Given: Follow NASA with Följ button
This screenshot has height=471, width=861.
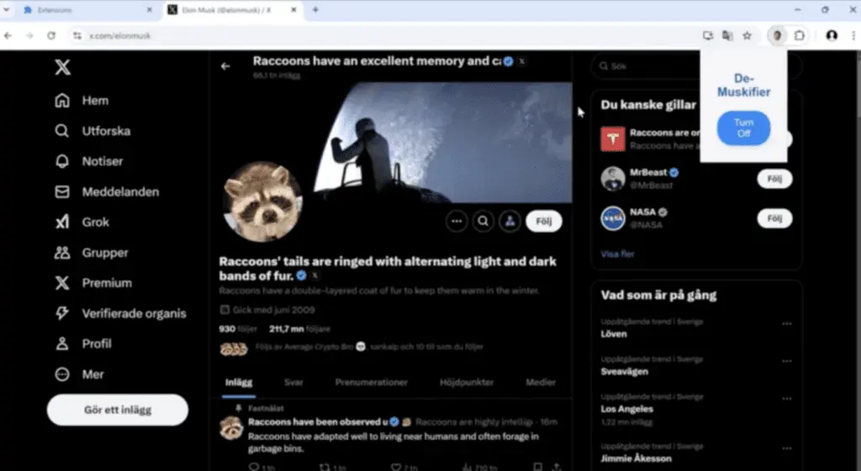Looking at the screenshot, I should [774, 218].
